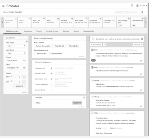The width and height of the screenshot is (149, 138).
Task: Click See More in Finances
Action: (81, 107)
